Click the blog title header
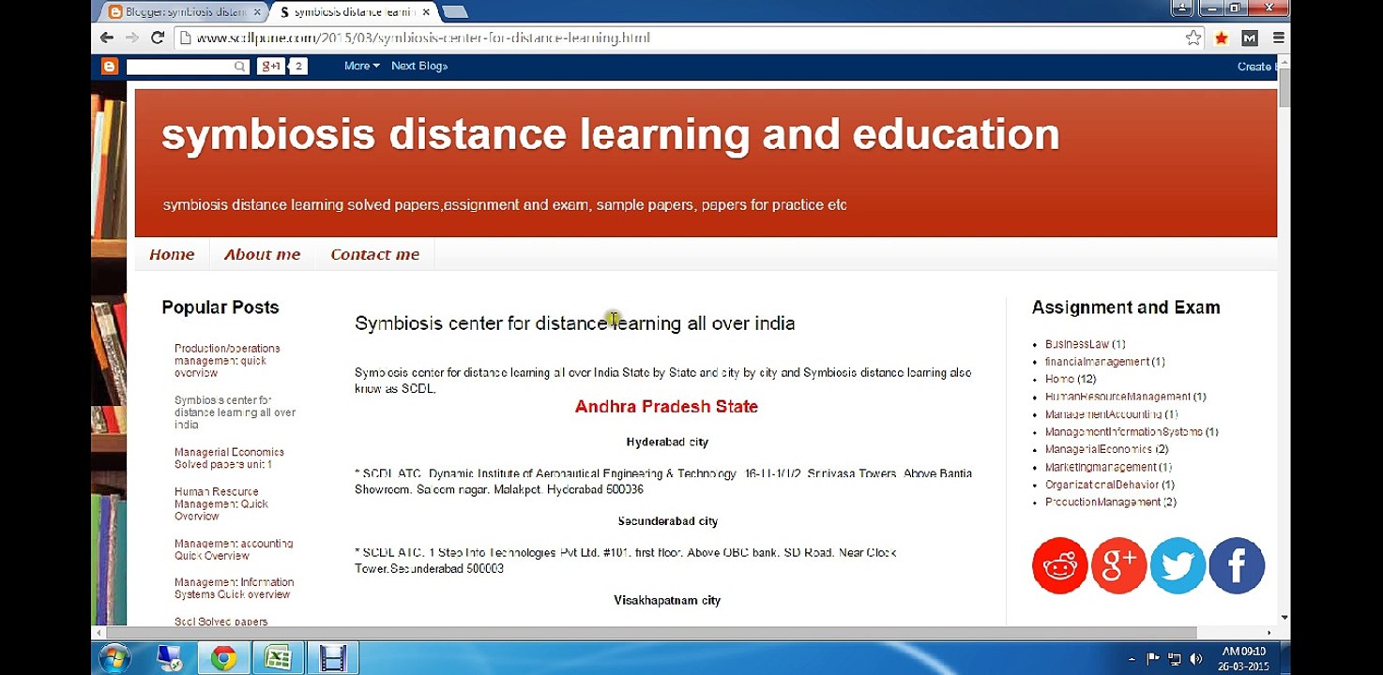The height and width of the screenshot is (675, 1383). tap(611, 135)
